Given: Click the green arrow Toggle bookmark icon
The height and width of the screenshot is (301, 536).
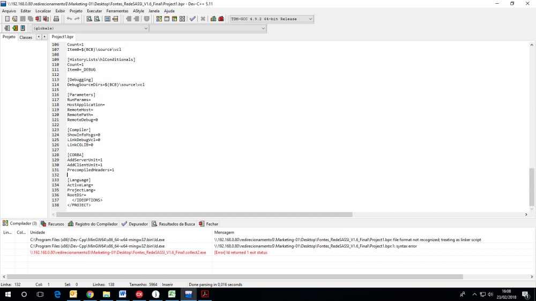Looking at the screenshot, I should pos(14,28).
